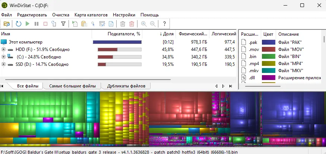Click the blue .pak color swatch

pyautogui.click(x=268, y=42)
